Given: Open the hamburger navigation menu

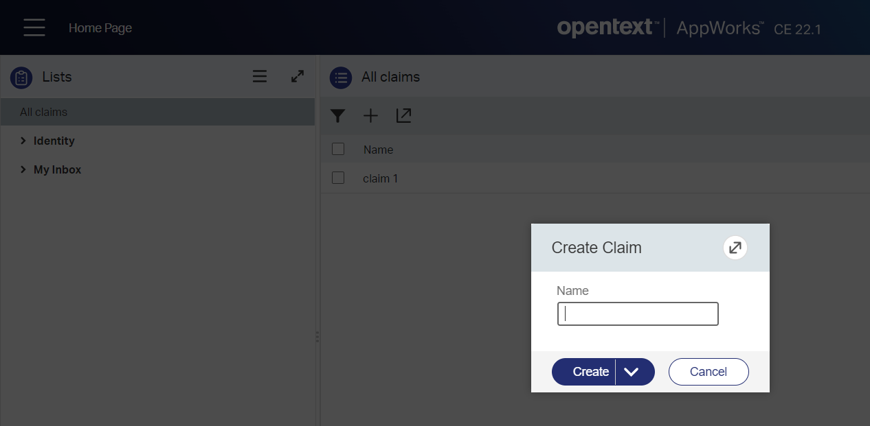Looking at the screenshot, I should click(34, 27).
